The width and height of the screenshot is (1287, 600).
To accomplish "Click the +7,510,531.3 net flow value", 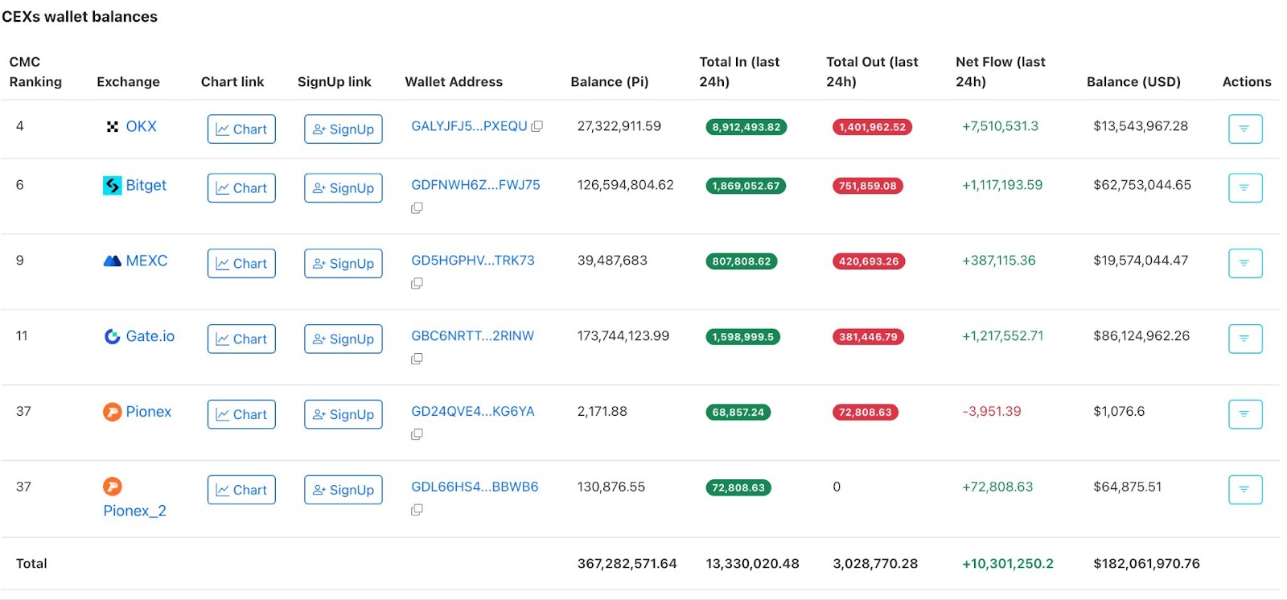I will point(1000,126).
